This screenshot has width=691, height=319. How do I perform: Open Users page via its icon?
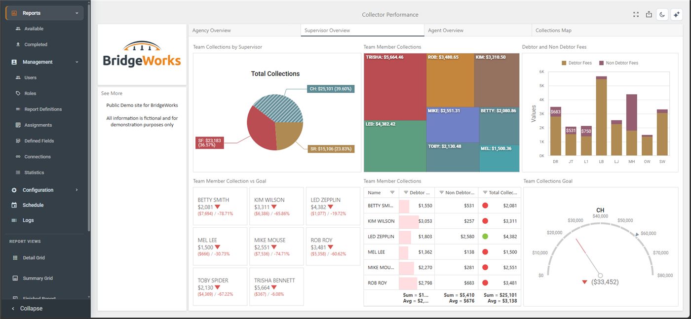(18, 77)
